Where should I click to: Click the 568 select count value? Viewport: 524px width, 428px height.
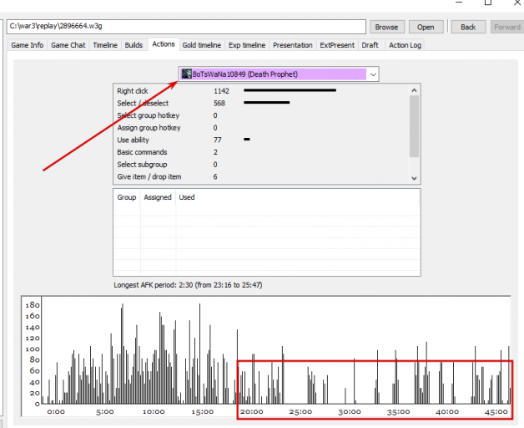point(219,103)
